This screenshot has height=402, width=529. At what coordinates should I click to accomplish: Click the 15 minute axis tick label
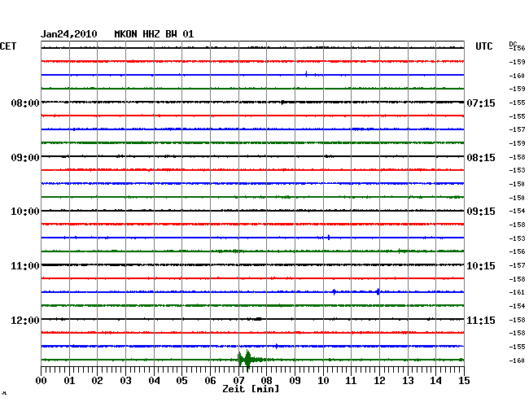(464, 380)
